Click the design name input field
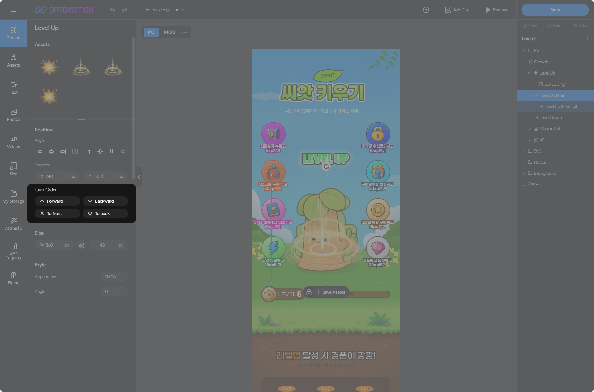The image size is (594, 392). pyautogui.click(x=164, y=10)
